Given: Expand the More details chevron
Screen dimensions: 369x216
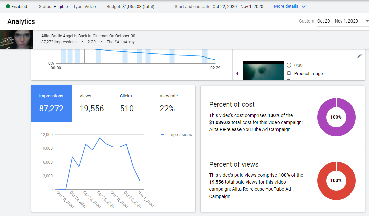Looking at the screenshot, I should click(304, 6).
